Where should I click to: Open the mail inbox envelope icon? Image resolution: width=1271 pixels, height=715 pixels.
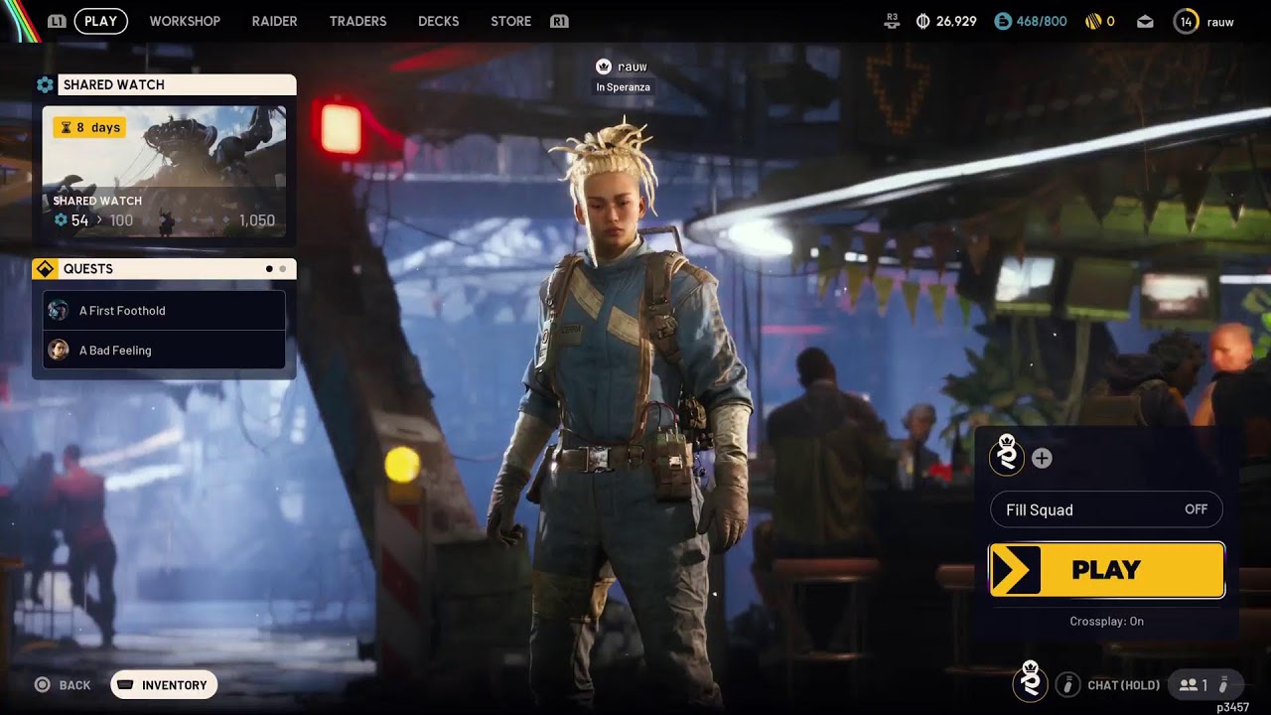[1145, 21]
